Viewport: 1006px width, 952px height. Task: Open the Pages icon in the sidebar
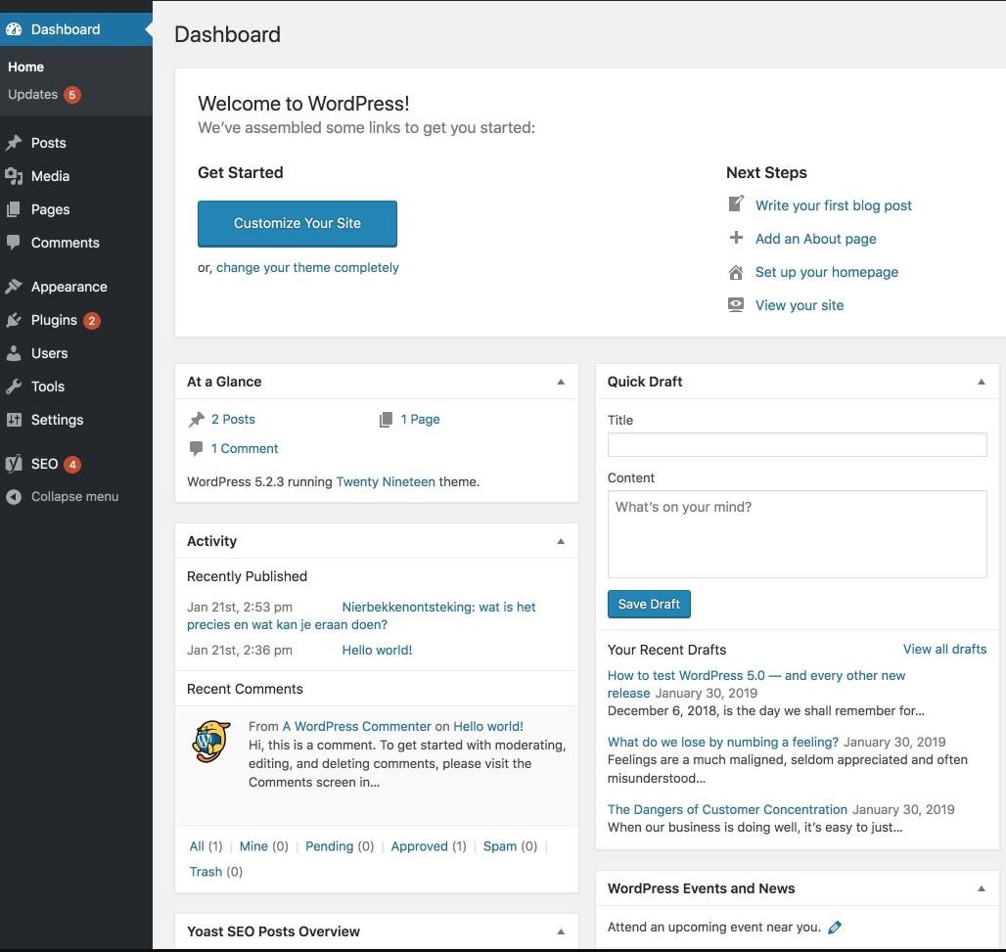tap(16, 208)
